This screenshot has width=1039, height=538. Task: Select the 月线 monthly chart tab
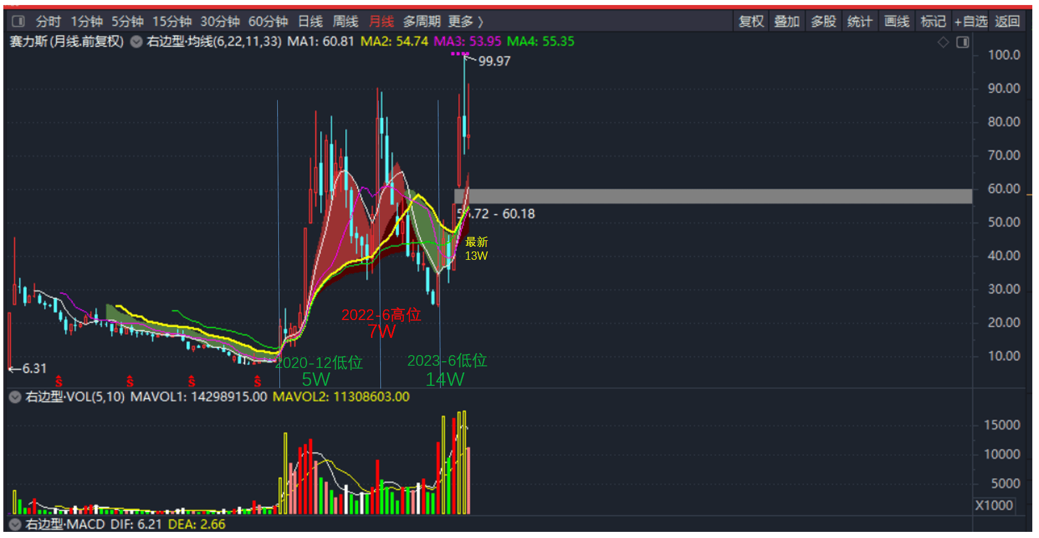[381, 21]
